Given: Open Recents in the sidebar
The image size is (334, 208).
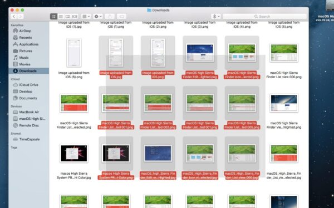Looking at the screenshot, I should [x=26, y=38].
